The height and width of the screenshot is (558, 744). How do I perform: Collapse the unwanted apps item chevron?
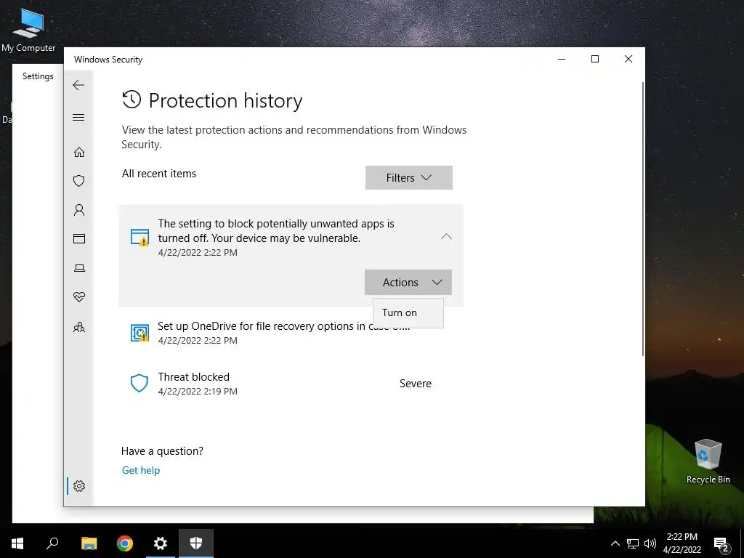446,237
